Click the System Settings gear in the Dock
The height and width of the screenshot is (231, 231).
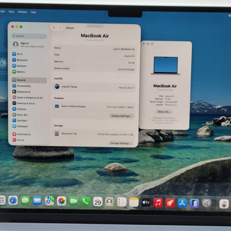(x=207, y=204)
